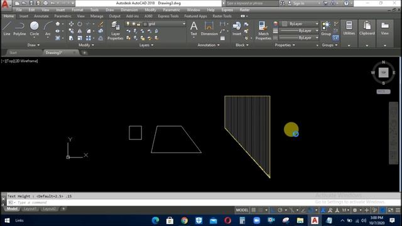Click the Help question mark icon
This screenshot has width=402, height=226.
346,3
